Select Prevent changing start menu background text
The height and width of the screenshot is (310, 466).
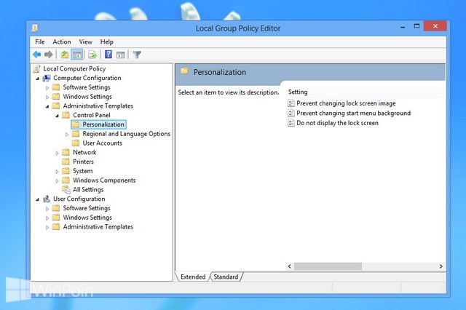pos(353,113)
